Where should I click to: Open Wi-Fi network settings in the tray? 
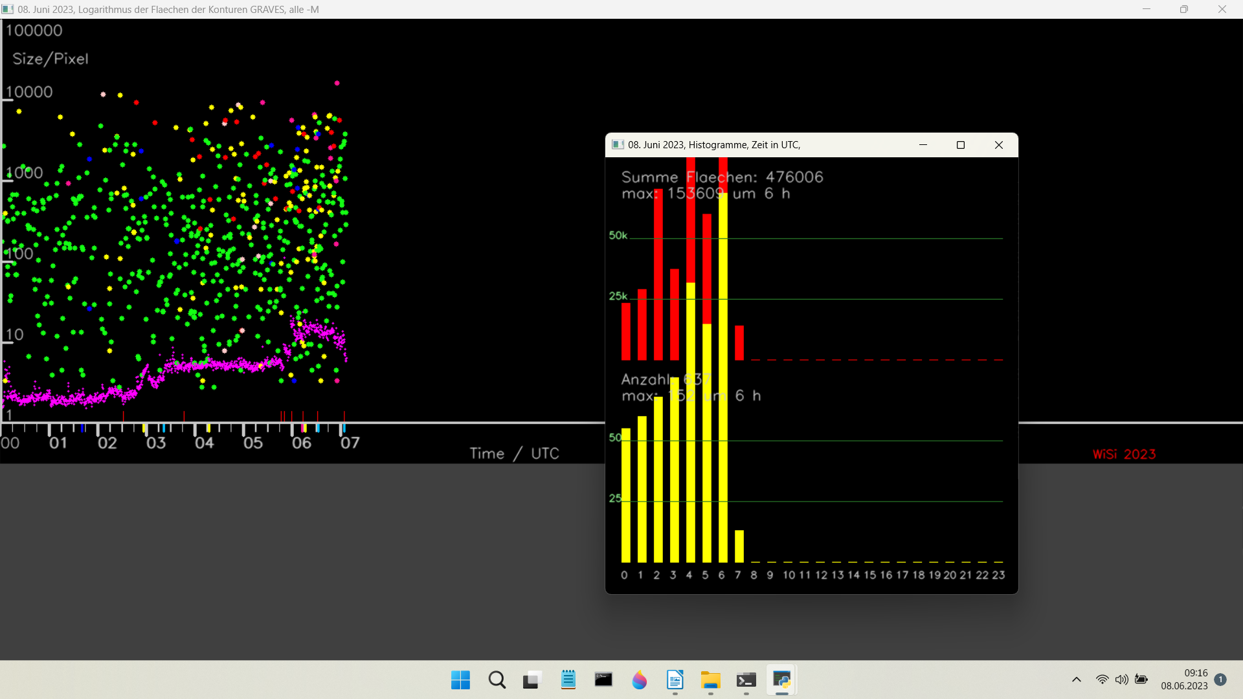click(x=1102, y=680)
